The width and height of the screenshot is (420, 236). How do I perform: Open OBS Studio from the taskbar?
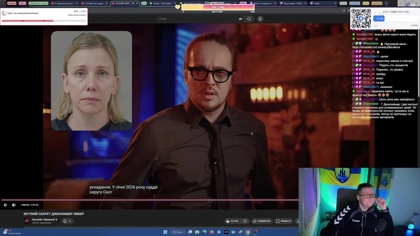point(255,232)
